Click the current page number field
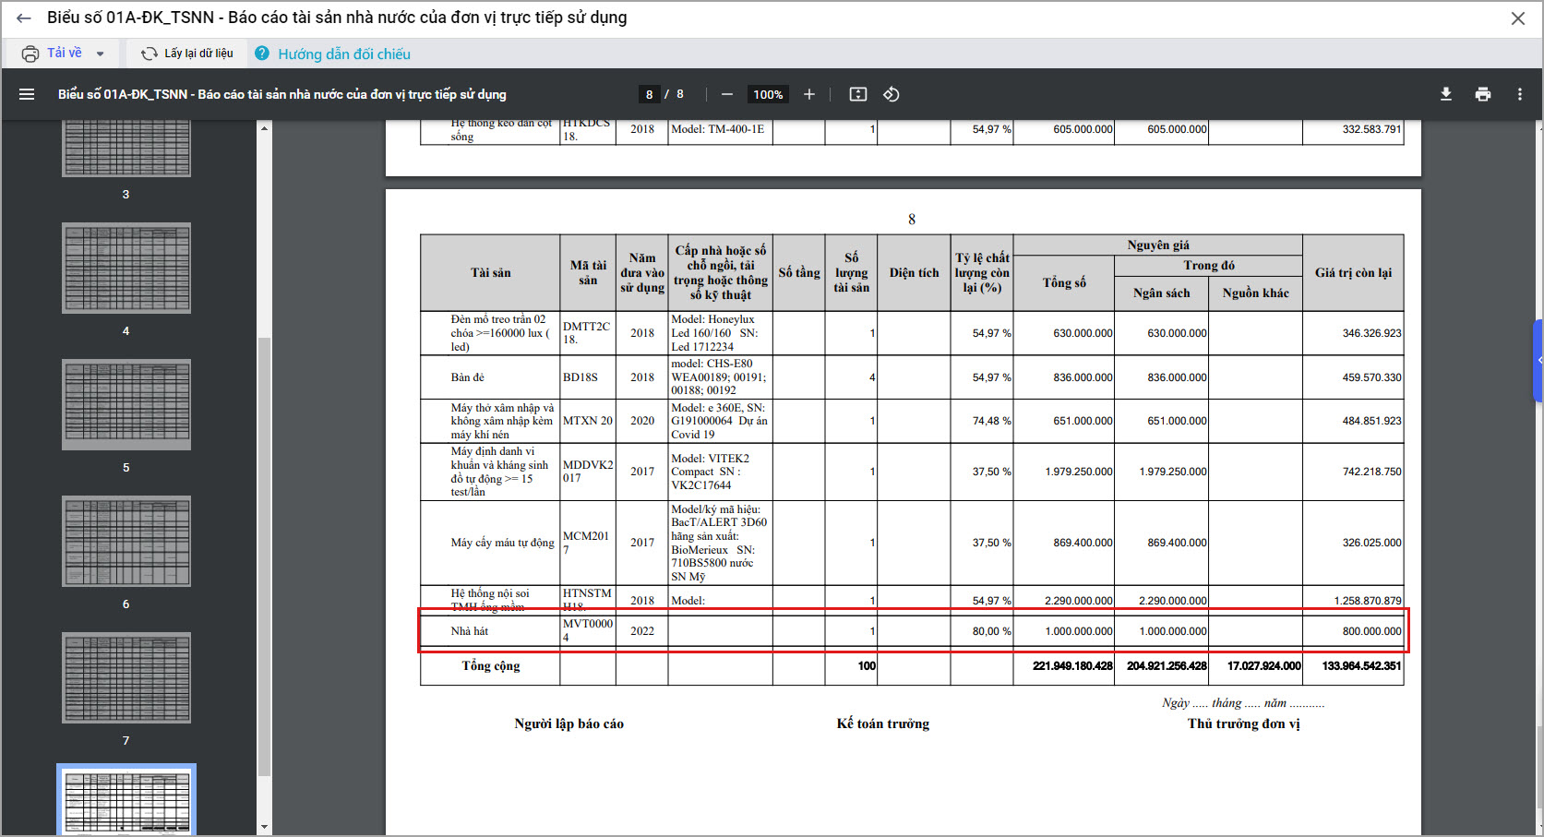This screenshot has height=837, width=1544. [649, 94]
